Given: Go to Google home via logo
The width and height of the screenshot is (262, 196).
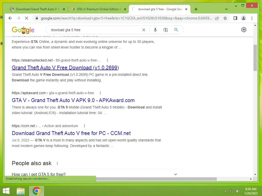Looking at the screenshot, I should click(x=23, y=30).
